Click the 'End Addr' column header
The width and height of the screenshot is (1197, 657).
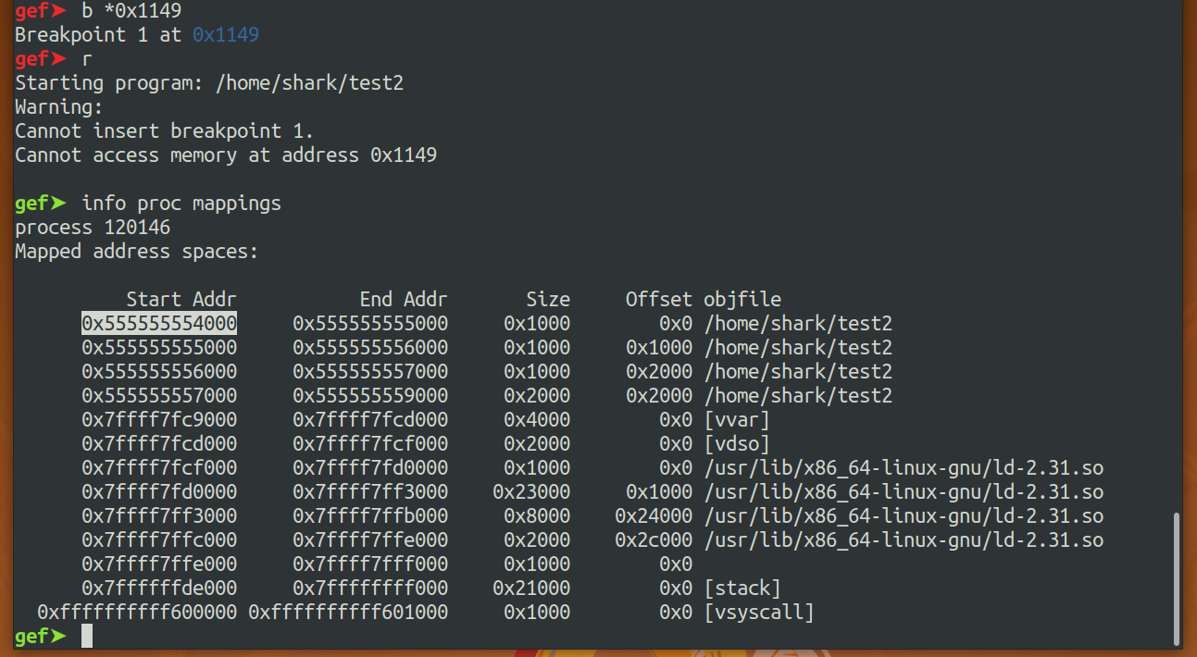(404, 300)
